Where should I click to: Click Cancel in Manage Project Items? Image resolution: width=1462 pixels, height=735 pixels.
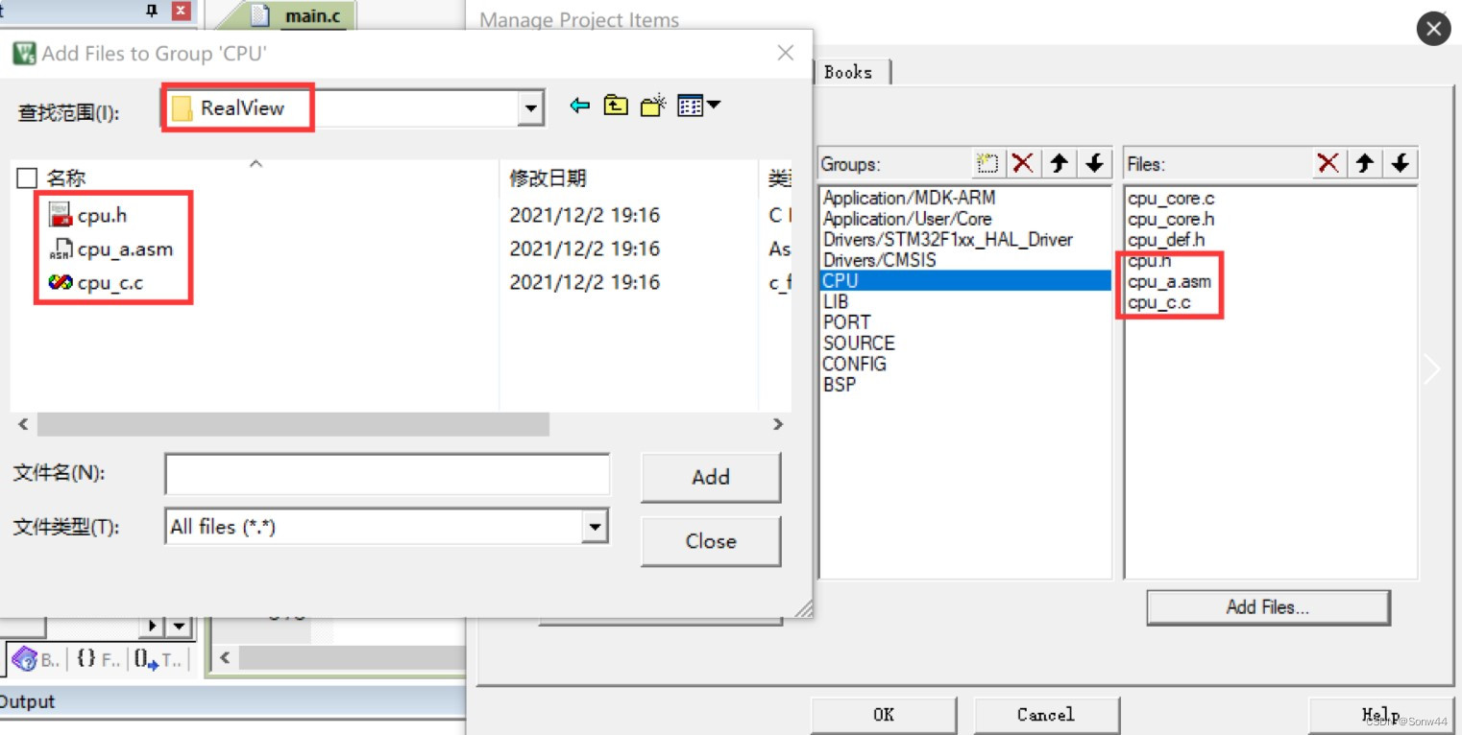(x=1046, y=715)
